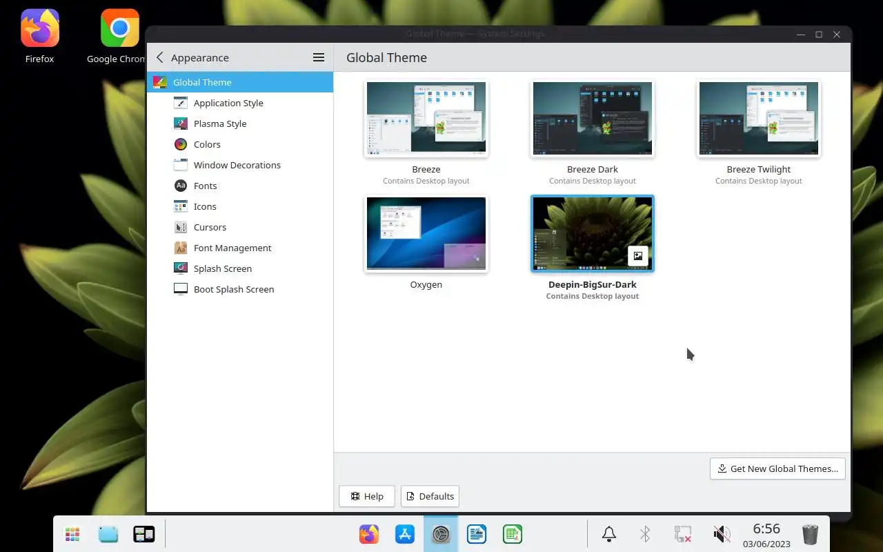Open the Bluetooth tray icon
The width and height of the screenshot is (883, 552).
point(646,534)
